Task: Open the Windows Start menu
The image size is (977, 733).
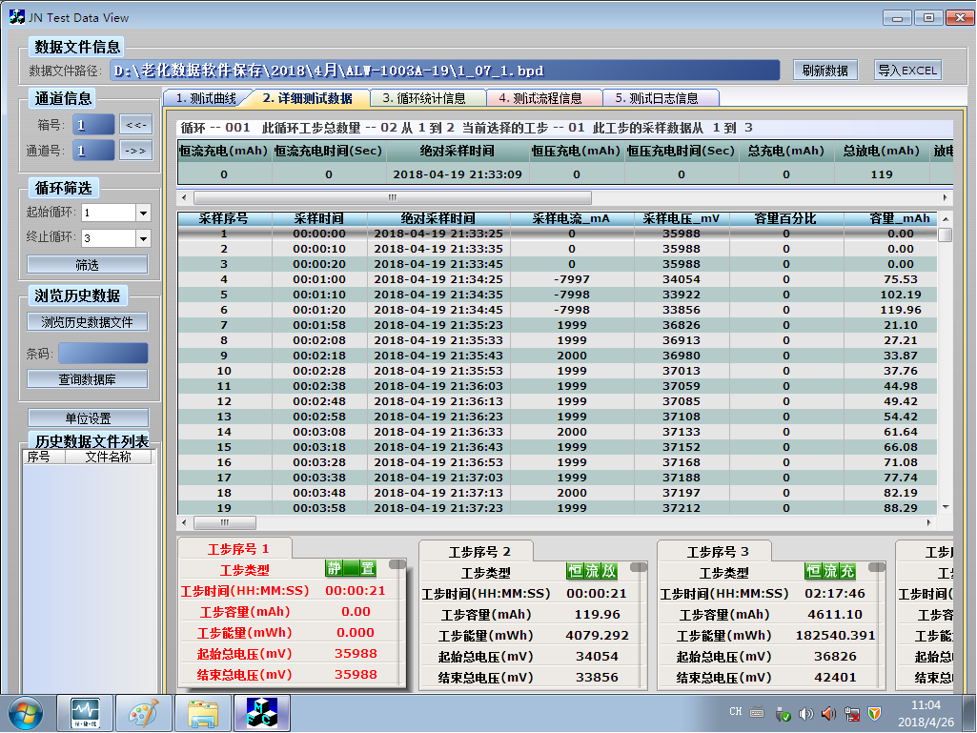Action: click(26, 714)
